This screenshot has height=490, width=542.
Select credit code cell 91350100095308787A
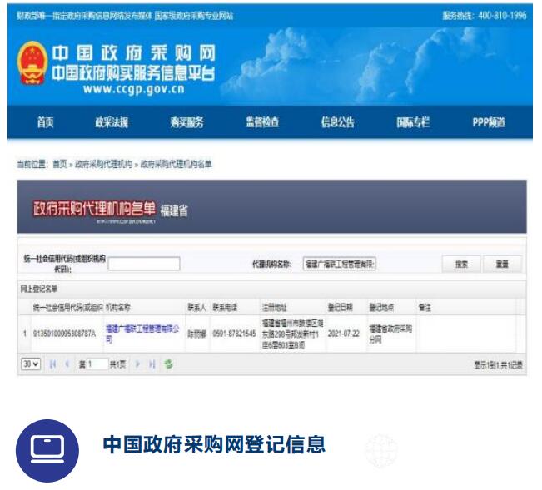coord(64,334)
